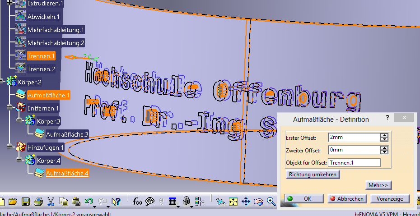
Task: Zoom in with the magnifier icon
Action: 271,201
